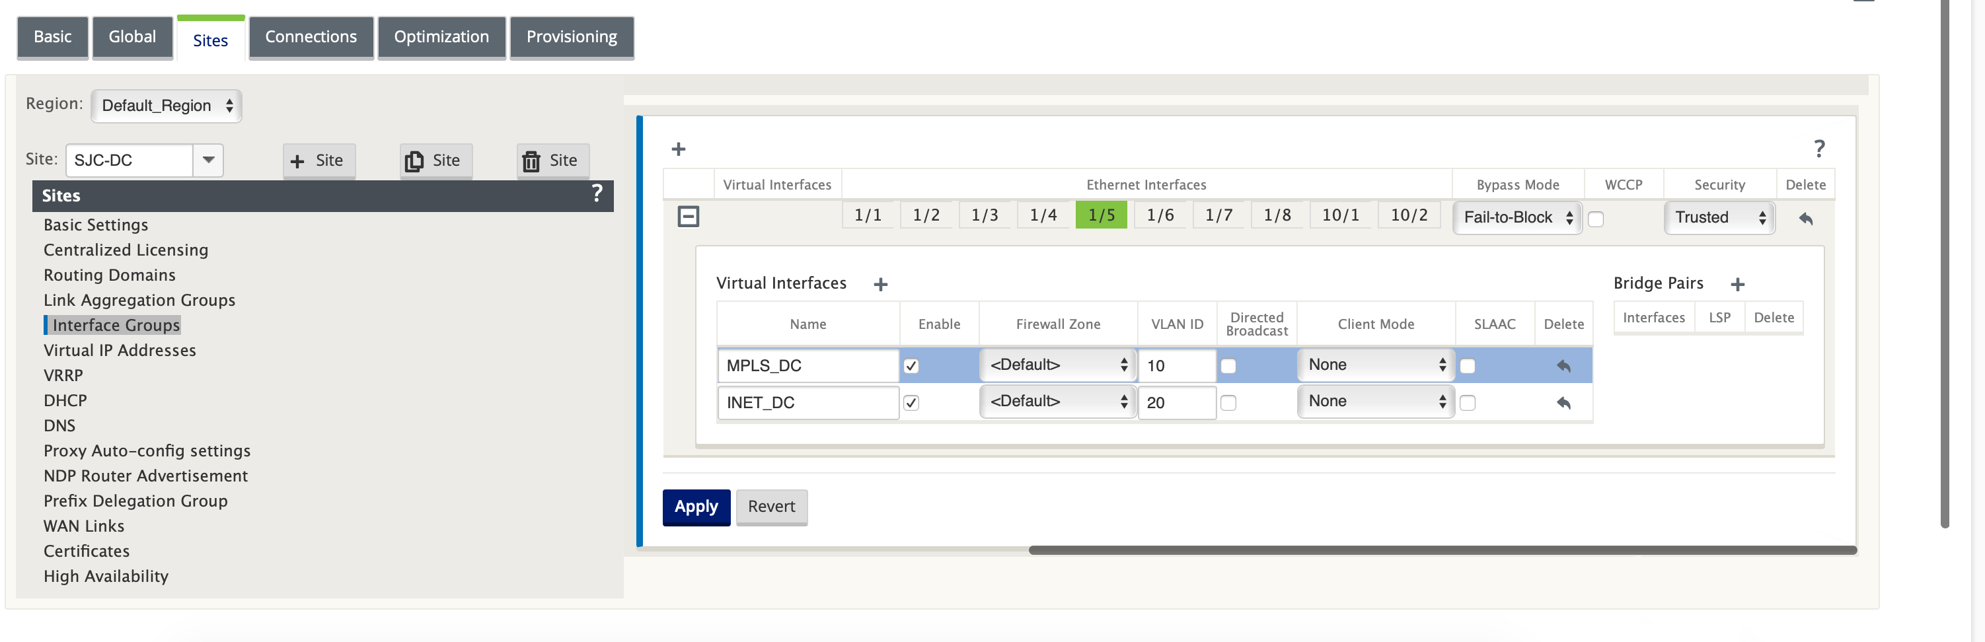Screen dimensions: 1985x642
Task: Switch to the Connections tab
Action: [x=311, y=37]
